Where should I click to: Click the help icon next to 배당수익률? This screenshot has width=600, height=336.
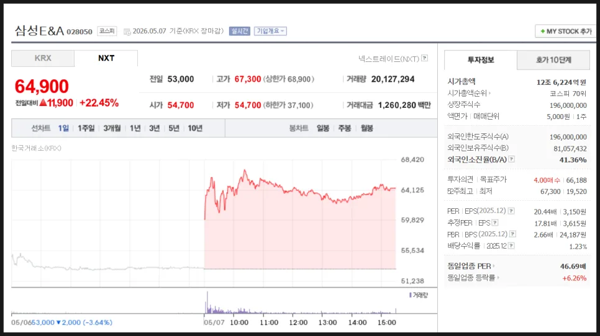pos(511,246)
